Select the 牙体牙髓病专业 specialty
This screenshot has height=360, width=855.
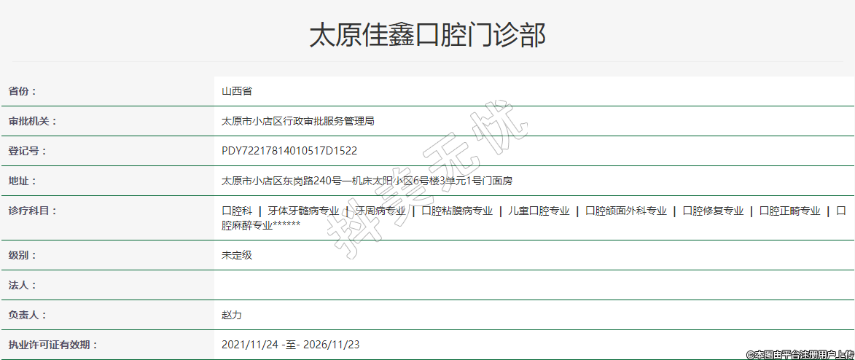303,211
